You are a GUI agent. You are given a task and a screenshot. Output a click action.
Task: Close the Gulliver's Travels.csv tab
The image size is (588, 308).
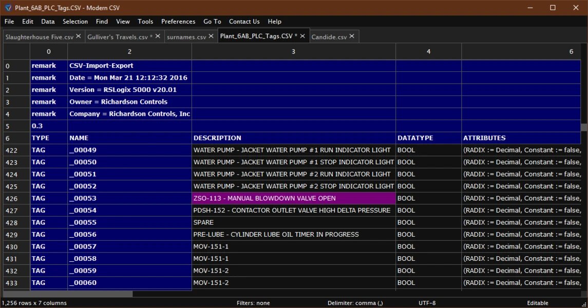pyautogui.click(x=158, y=36)
